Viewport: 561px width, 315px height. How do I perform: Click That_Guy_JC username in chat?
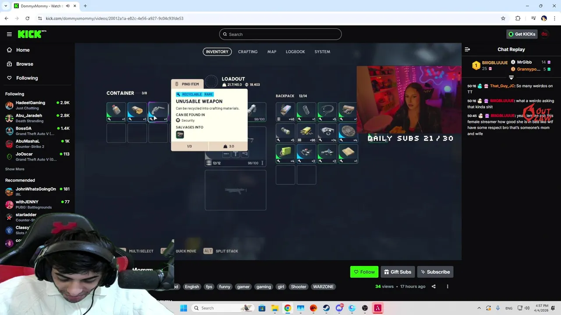pyautogui.click(x=502, y=86)
